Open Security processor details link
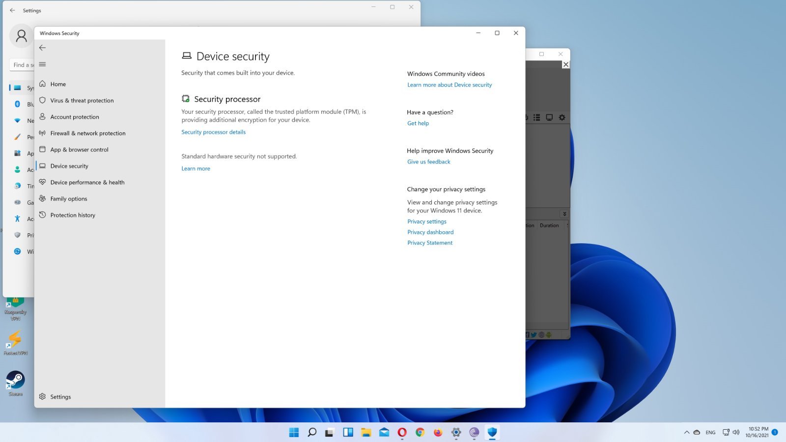Screen dimensions: 786x442 (213, 132)
